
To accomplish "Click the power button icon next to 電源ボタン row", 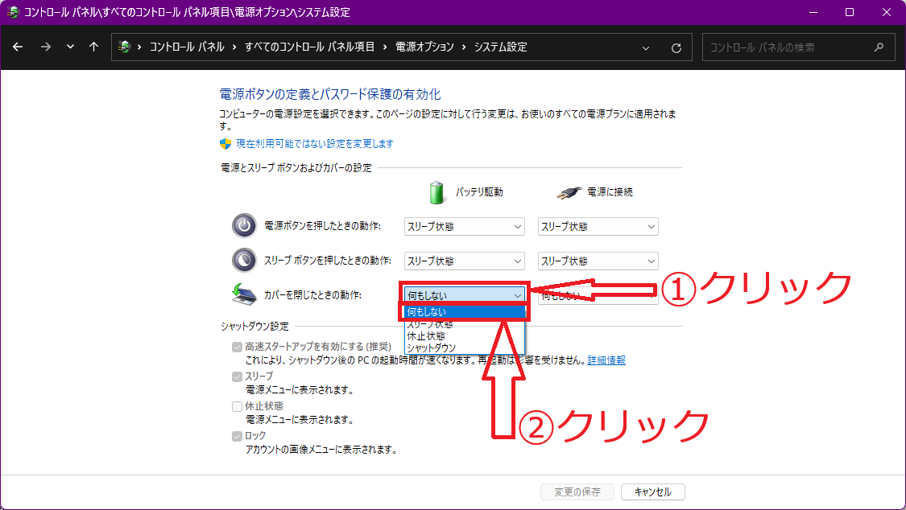I will pyautogui.click(x=245, y=226).
